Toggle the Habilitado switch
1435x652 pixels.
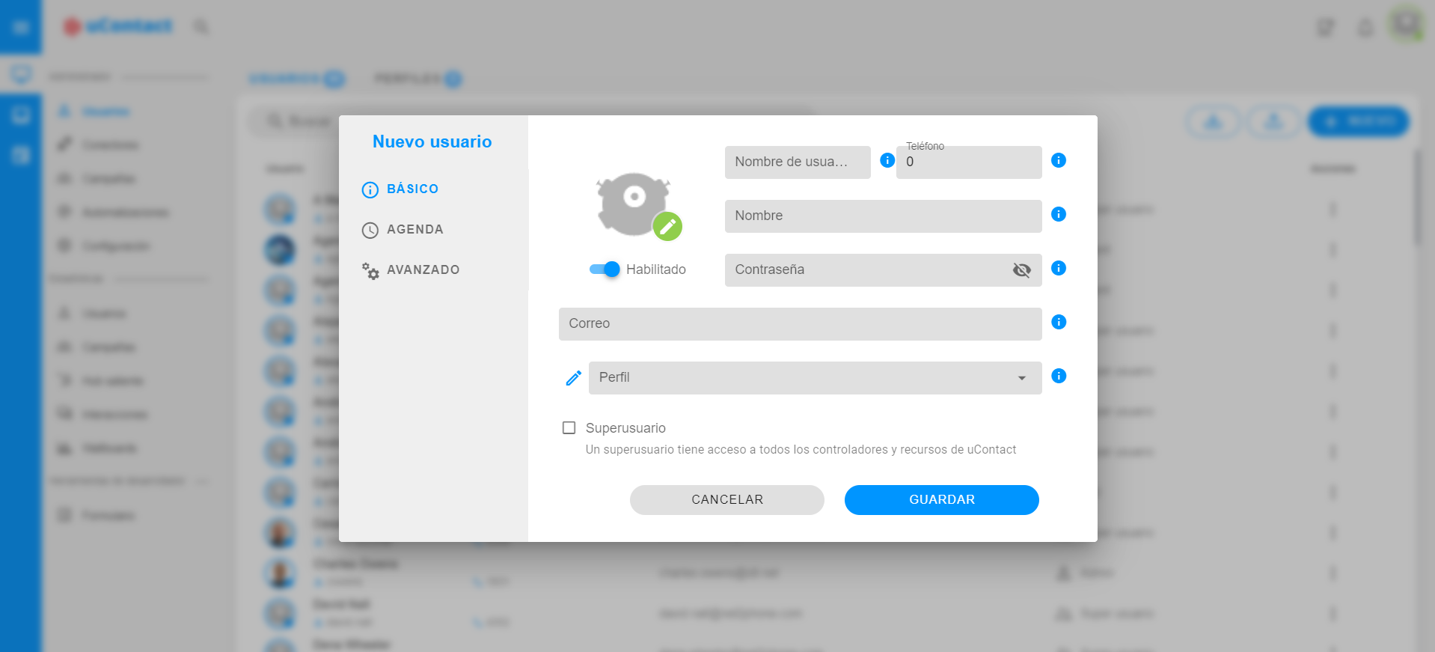(605, 269)
